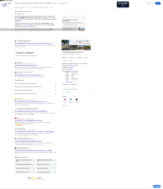
Task: Click 'Own this business?' link
Action: coord(73,84)
